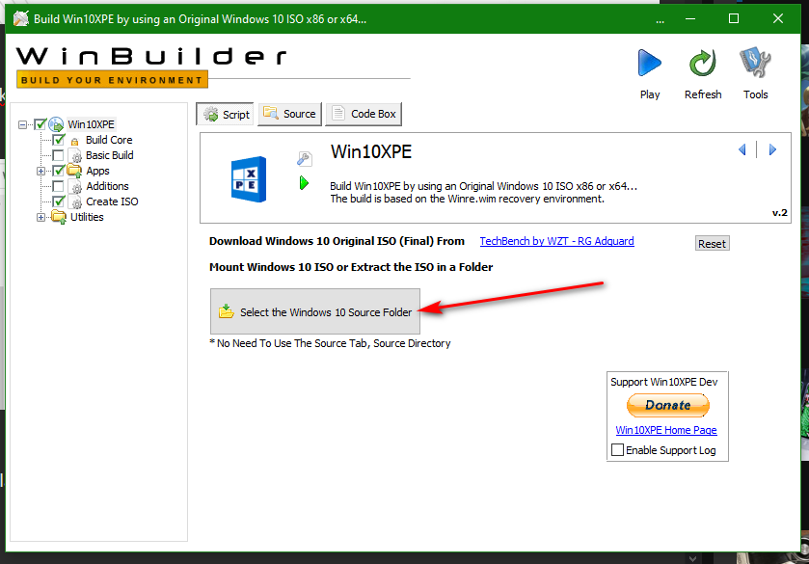Click the green run script arrow
The image size is (809, 564).
coord(304,182)
